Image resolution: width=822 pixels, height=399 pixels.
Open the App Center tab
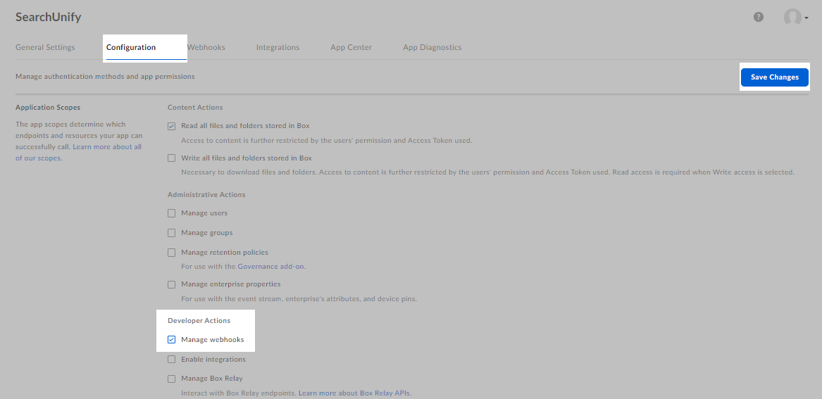pyautogui.click(x=351, y=47)
